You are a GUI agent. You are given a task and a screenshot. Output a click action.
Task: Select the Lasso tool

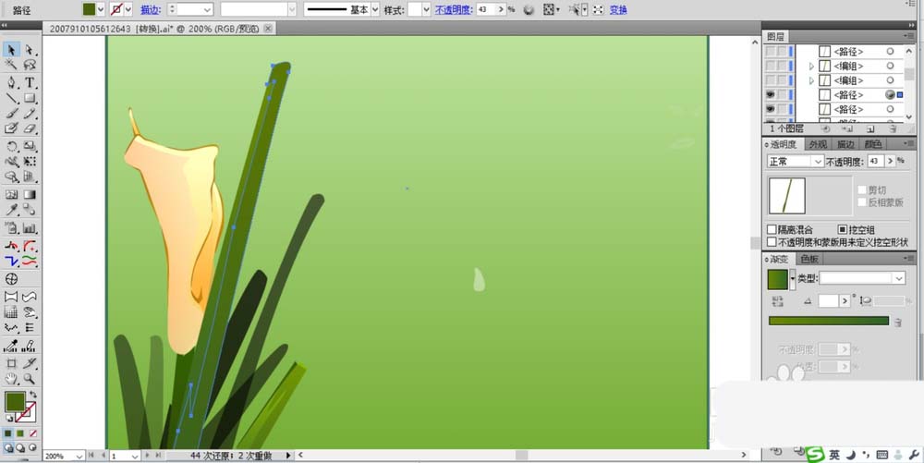tap(30, 65)
